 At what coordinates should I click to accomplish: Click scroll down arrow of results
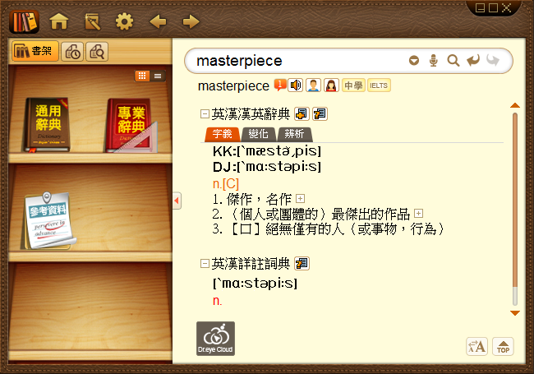[515, 312]
